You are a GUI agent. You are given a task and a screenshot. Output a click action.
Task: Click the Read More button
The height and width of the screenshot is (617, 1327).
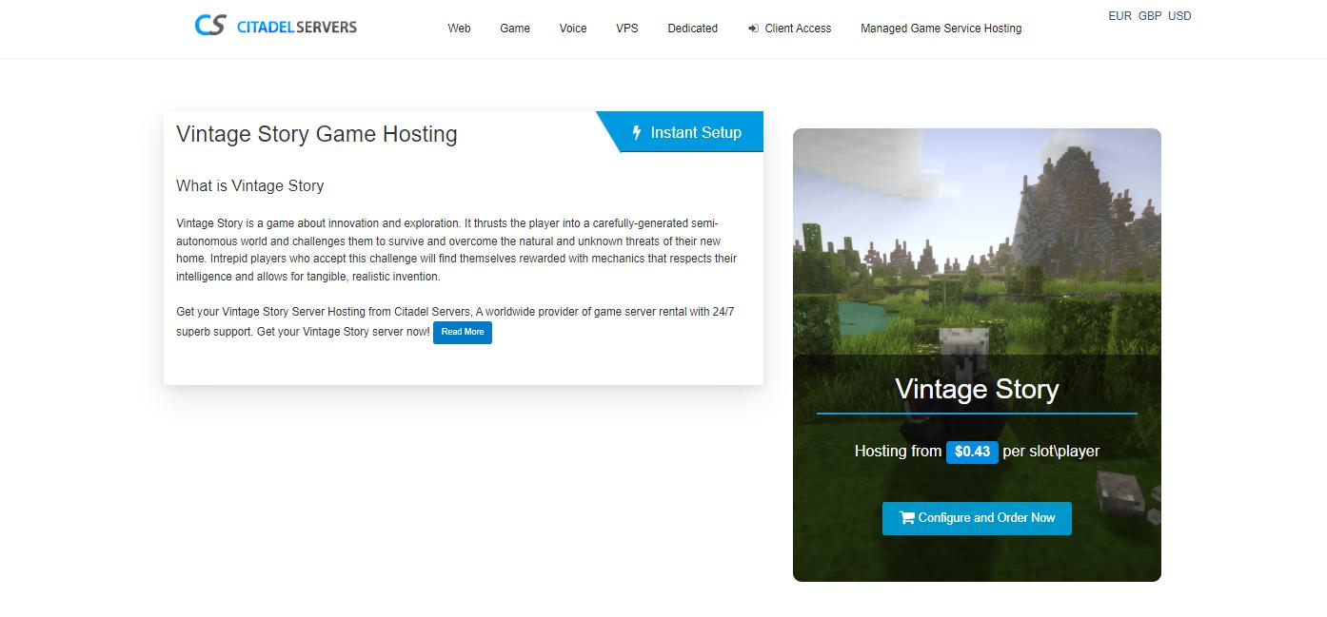point(463,332)
